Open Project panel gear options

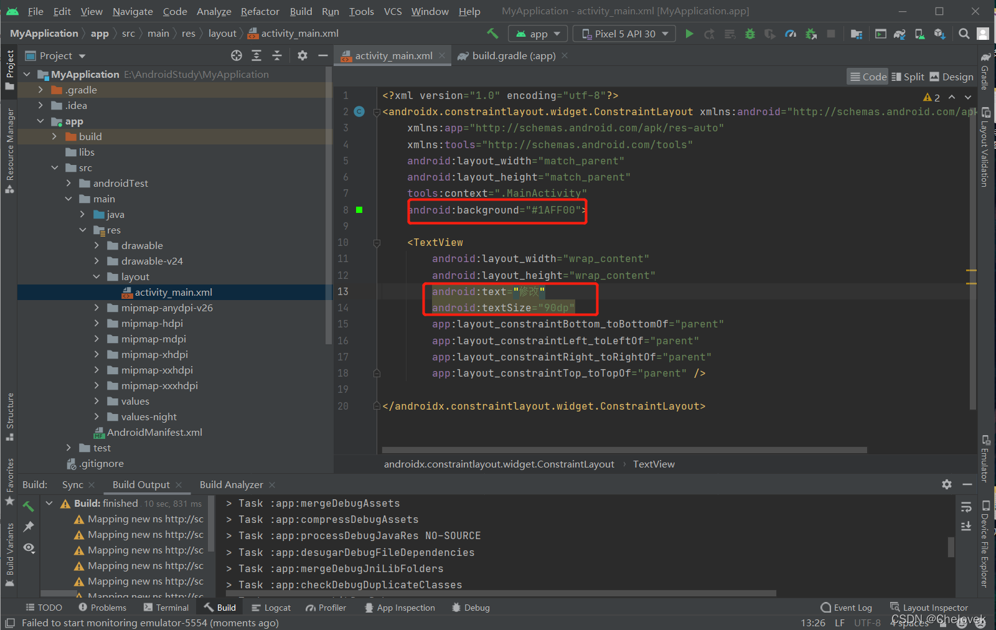(303, 55)
